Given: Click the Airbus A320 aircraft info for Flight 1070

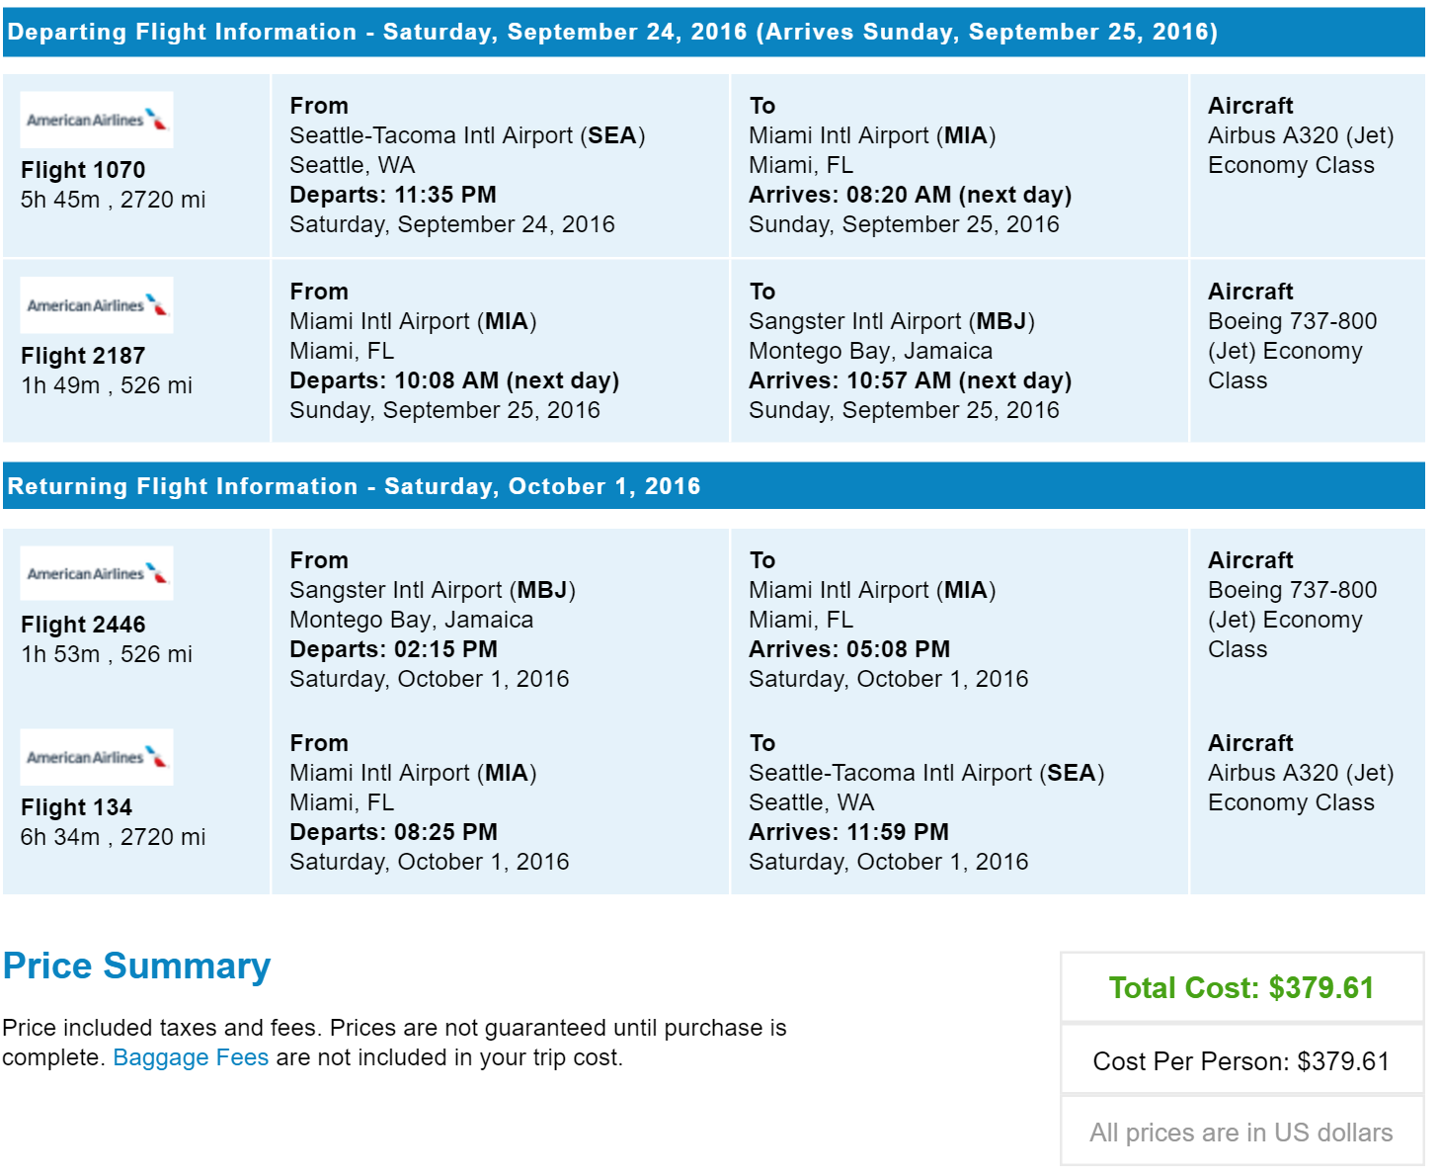Looking at the screenshot, I should click(x=1301, y=135).
